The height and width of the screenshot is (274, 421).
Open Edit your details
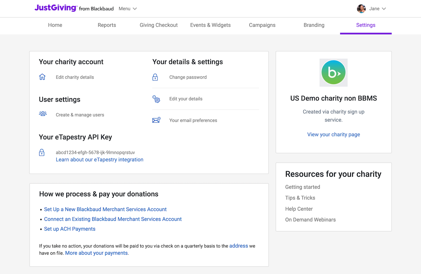[186, 99]
